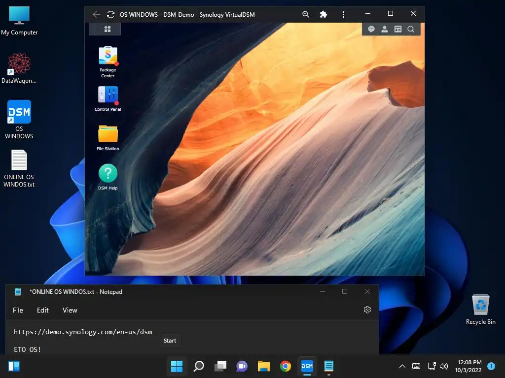Open volume tray icon

coord(444,366)
